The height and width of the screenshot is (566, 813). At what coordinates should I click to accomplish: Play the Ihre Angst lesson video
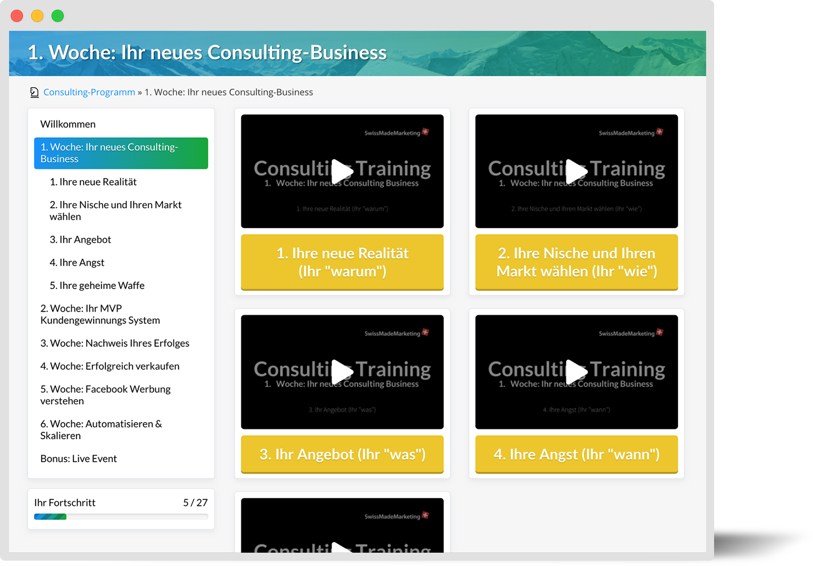point(576,371)
